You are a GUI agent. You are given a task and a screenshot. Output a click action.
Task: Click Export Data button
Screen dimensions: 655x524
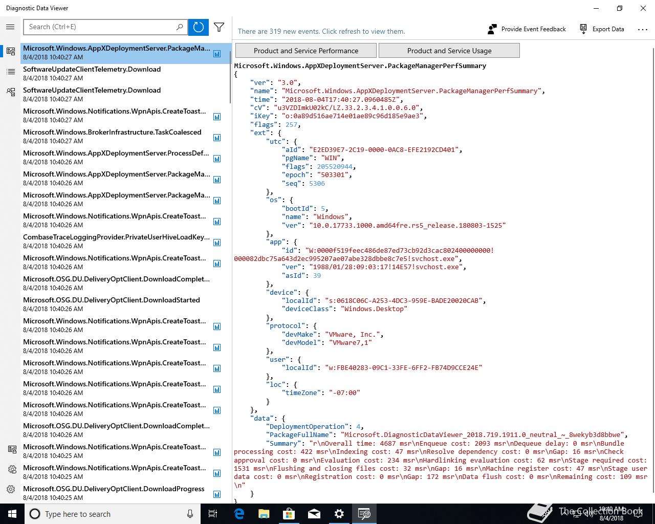click(x=602, y=29)
